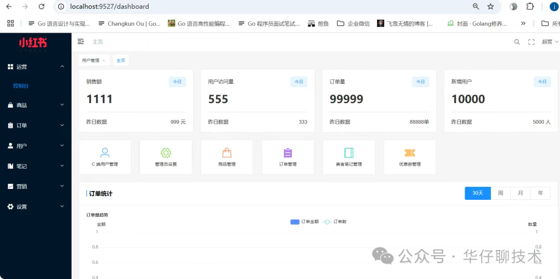
Task: Open the 飞雪无情的博客 bookmark
Action: 405,23
